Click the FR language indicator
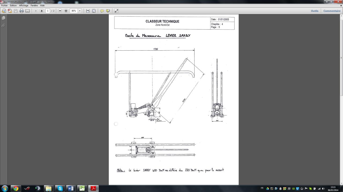343x192 pixels. [x=262, y=188]
